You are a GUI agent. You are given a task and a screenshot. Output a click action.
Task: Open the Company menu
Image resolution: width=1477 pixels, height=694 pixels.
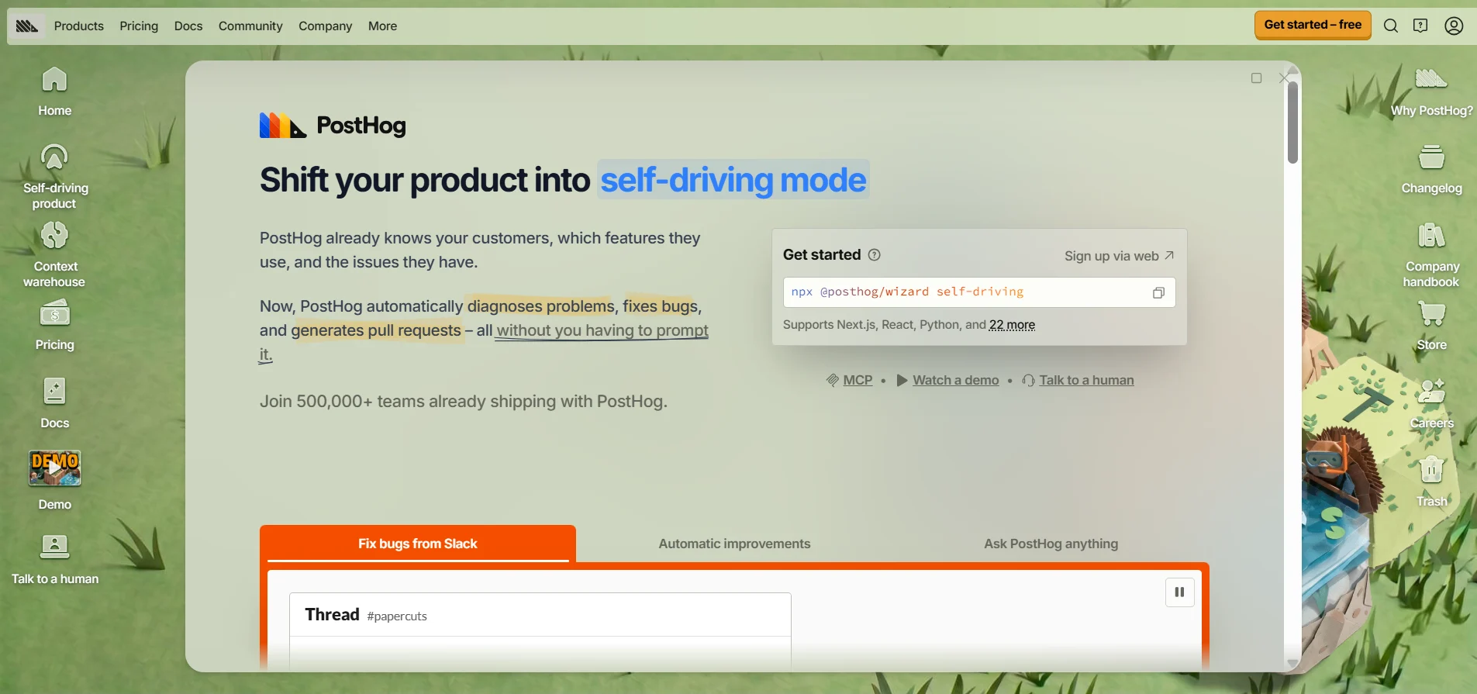click(x=325, y=26)
